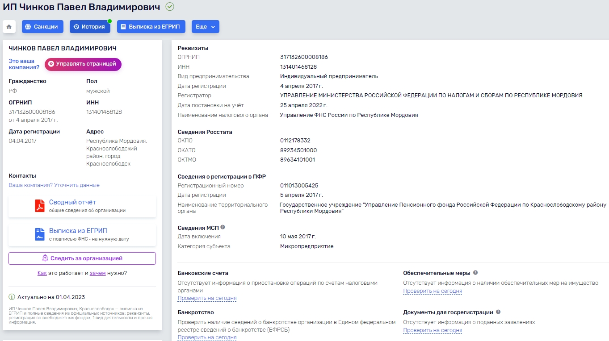
Task: Click Проверить на сегодня under Документы для госрегистрации
Action: point(433,330)
